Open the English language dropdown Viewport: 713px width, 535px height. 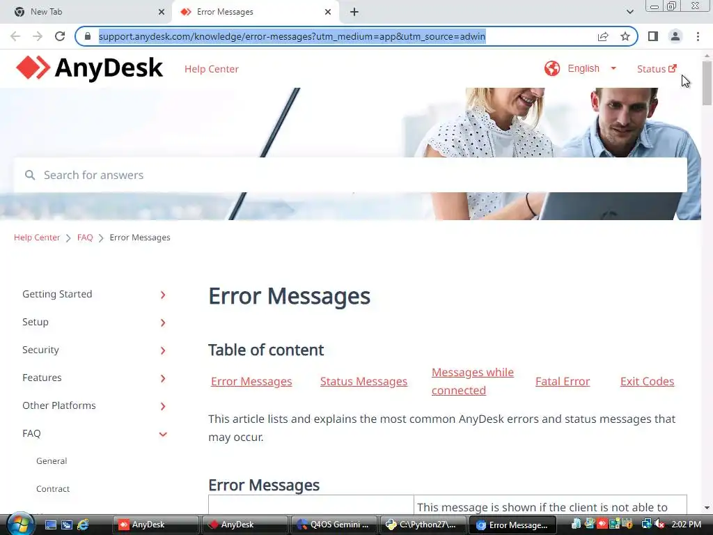[x=592, y=69]
